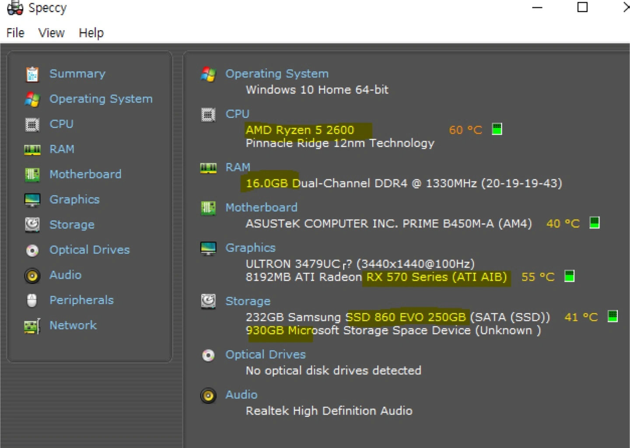Select Operating System in the sidebar
Viewport: 630px width, 448px height.
pos(101,99)
